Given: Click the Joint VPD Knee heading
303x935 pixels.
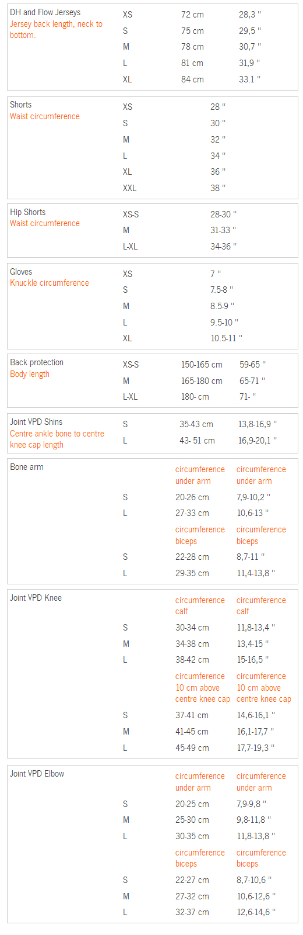Looking at the screenshot, I should pyautogui.click(x=36, y=598).
